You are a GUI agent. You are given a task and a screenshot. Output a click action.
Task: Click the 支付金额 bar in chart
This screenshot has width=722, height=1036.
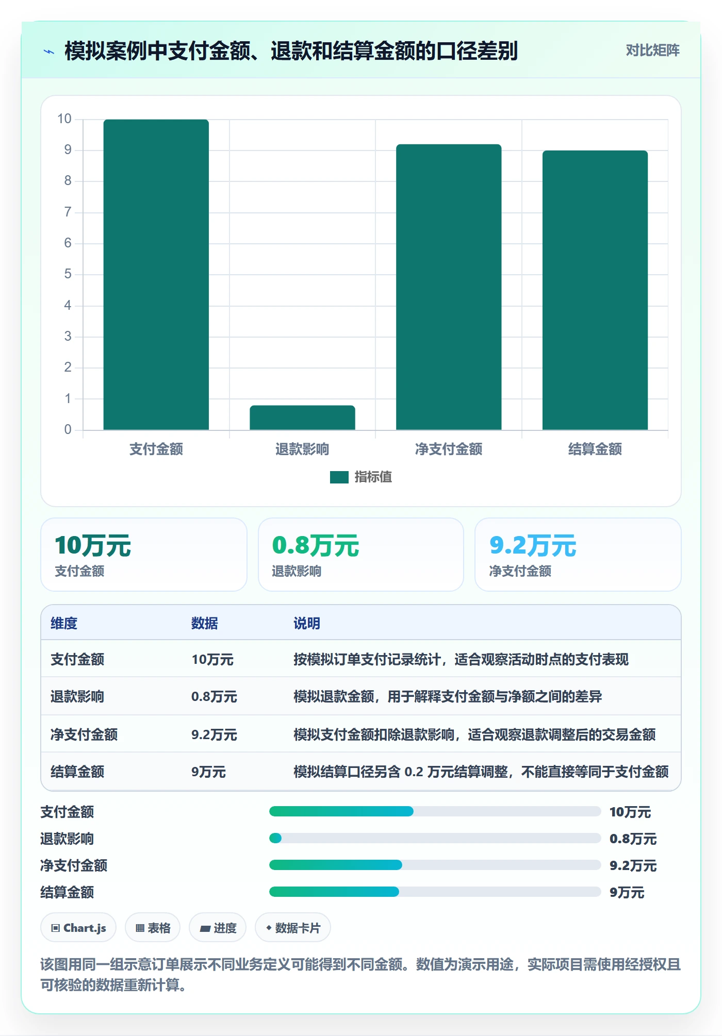click(156, 275)
